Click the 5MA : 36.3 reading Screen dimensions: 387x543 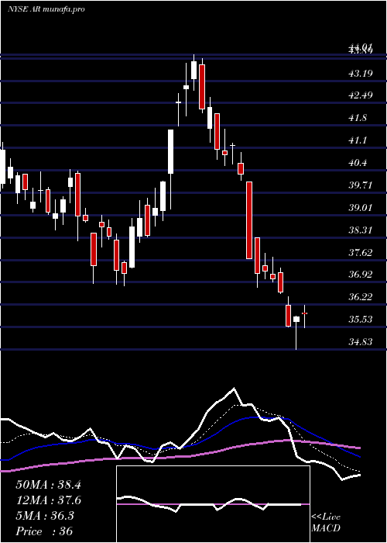tap(45, 516)
